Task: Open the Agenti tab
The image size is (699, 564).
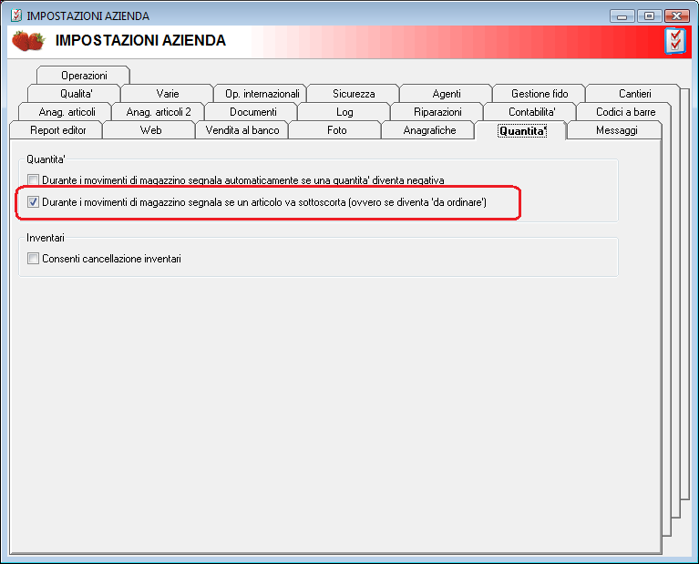Action: point(447,94)
